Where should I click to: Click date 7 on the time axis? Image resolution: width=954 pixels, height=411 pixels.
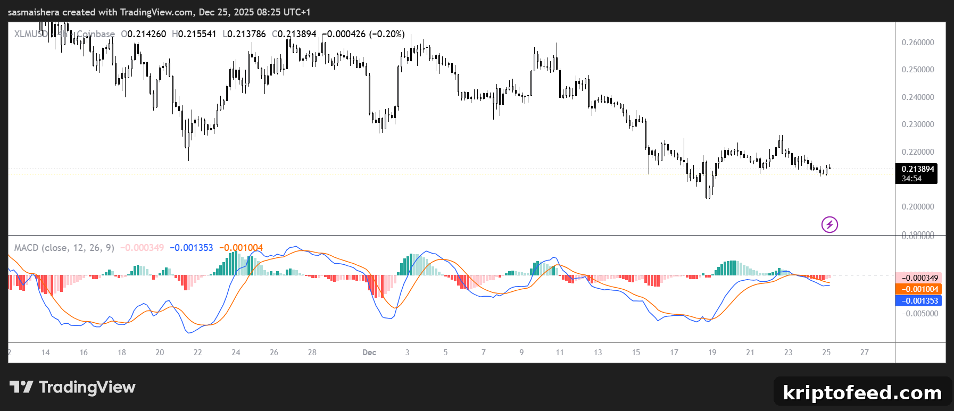click(484, 353)
